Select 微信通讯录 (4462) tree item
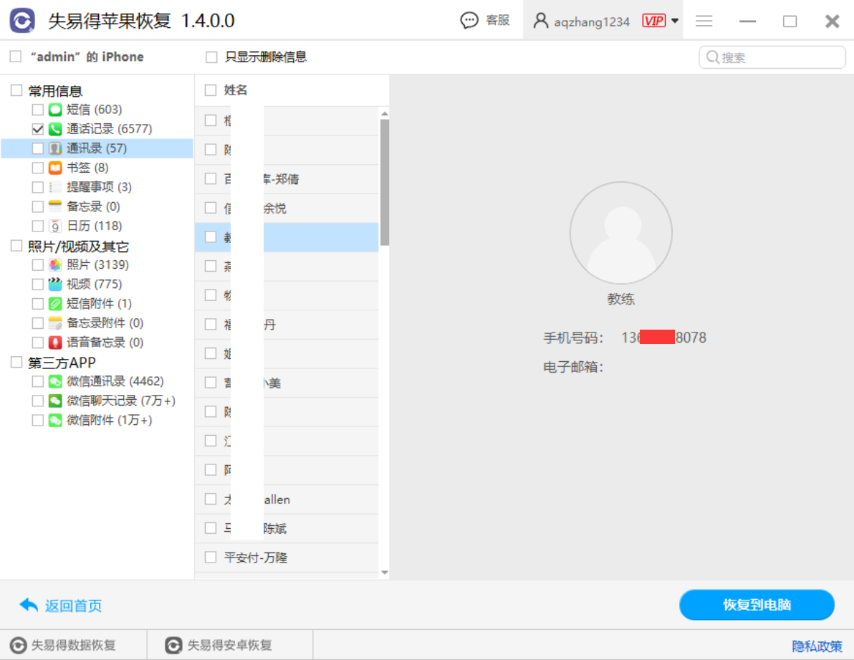Image resolution: width=854 pixels, height=660 pixels. point(115,381)
